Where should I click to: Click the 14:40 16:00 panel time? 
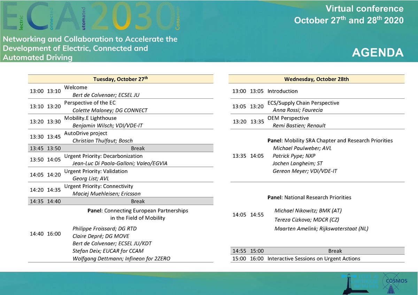[46, 234]
